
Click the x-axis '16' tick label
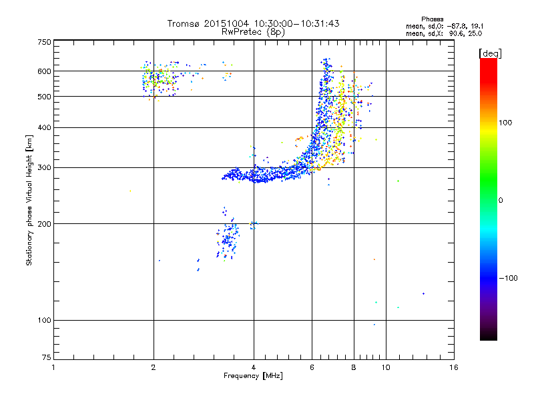(x=454, y=367)
